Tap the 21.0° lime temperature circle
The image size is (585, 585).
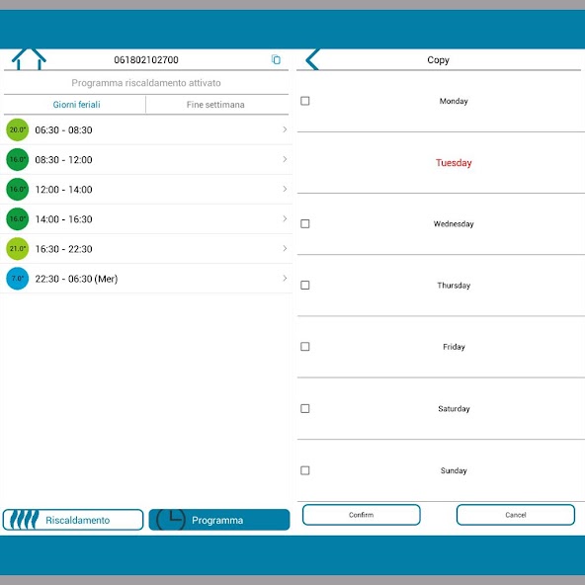(18, 248)
